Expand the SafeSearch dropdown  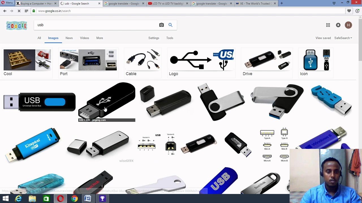point(343,38)
